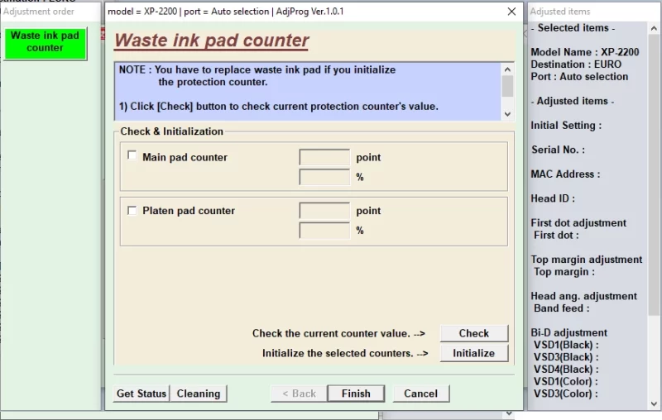The height and width of the screenshot is (420, 662).
Task: Click 'Head ang. adjustment' entry
Action: point(584,296)
